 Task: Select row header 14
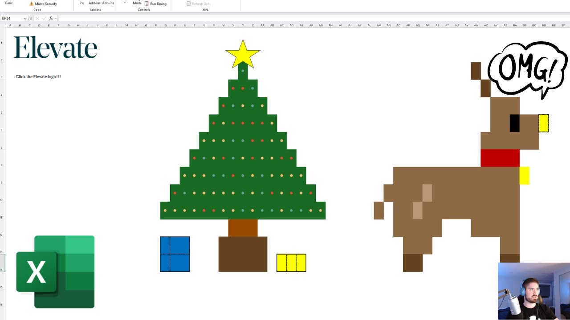[2, 263]
